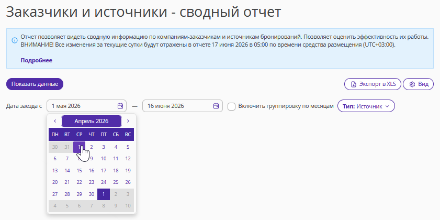
Task: Click the ВС weekday header
Action: (x=128, y=135)
